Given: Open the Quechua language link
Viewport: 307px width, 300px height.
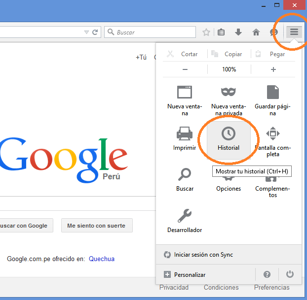Looking at the screenshot, I should 101,259.
